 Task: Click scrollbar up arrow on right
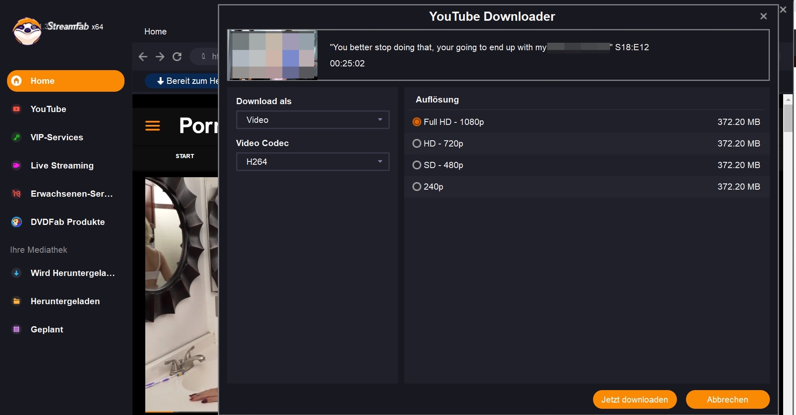[x=788, y=100]
